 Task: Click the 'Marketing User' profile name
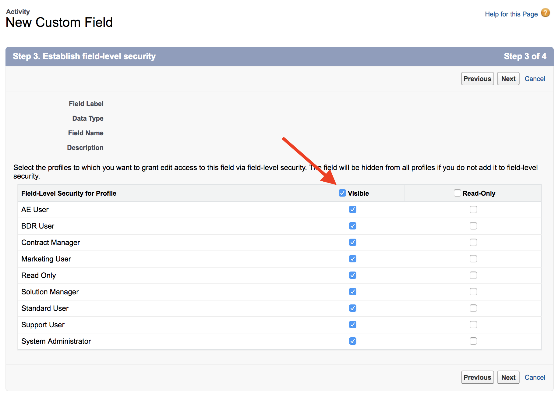(46, 259)
